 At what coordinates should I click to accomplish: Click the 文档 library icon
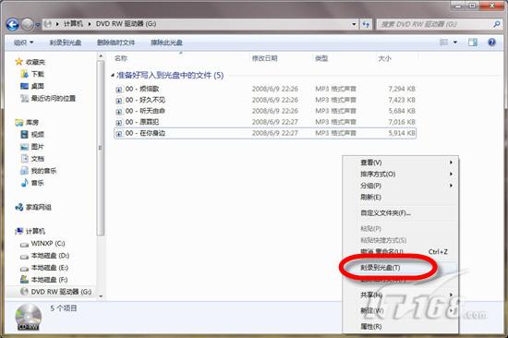click(24, 159)
